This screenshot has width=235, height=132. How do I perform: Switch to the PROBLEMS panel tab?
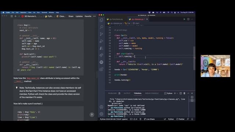[x=112, y=93]
